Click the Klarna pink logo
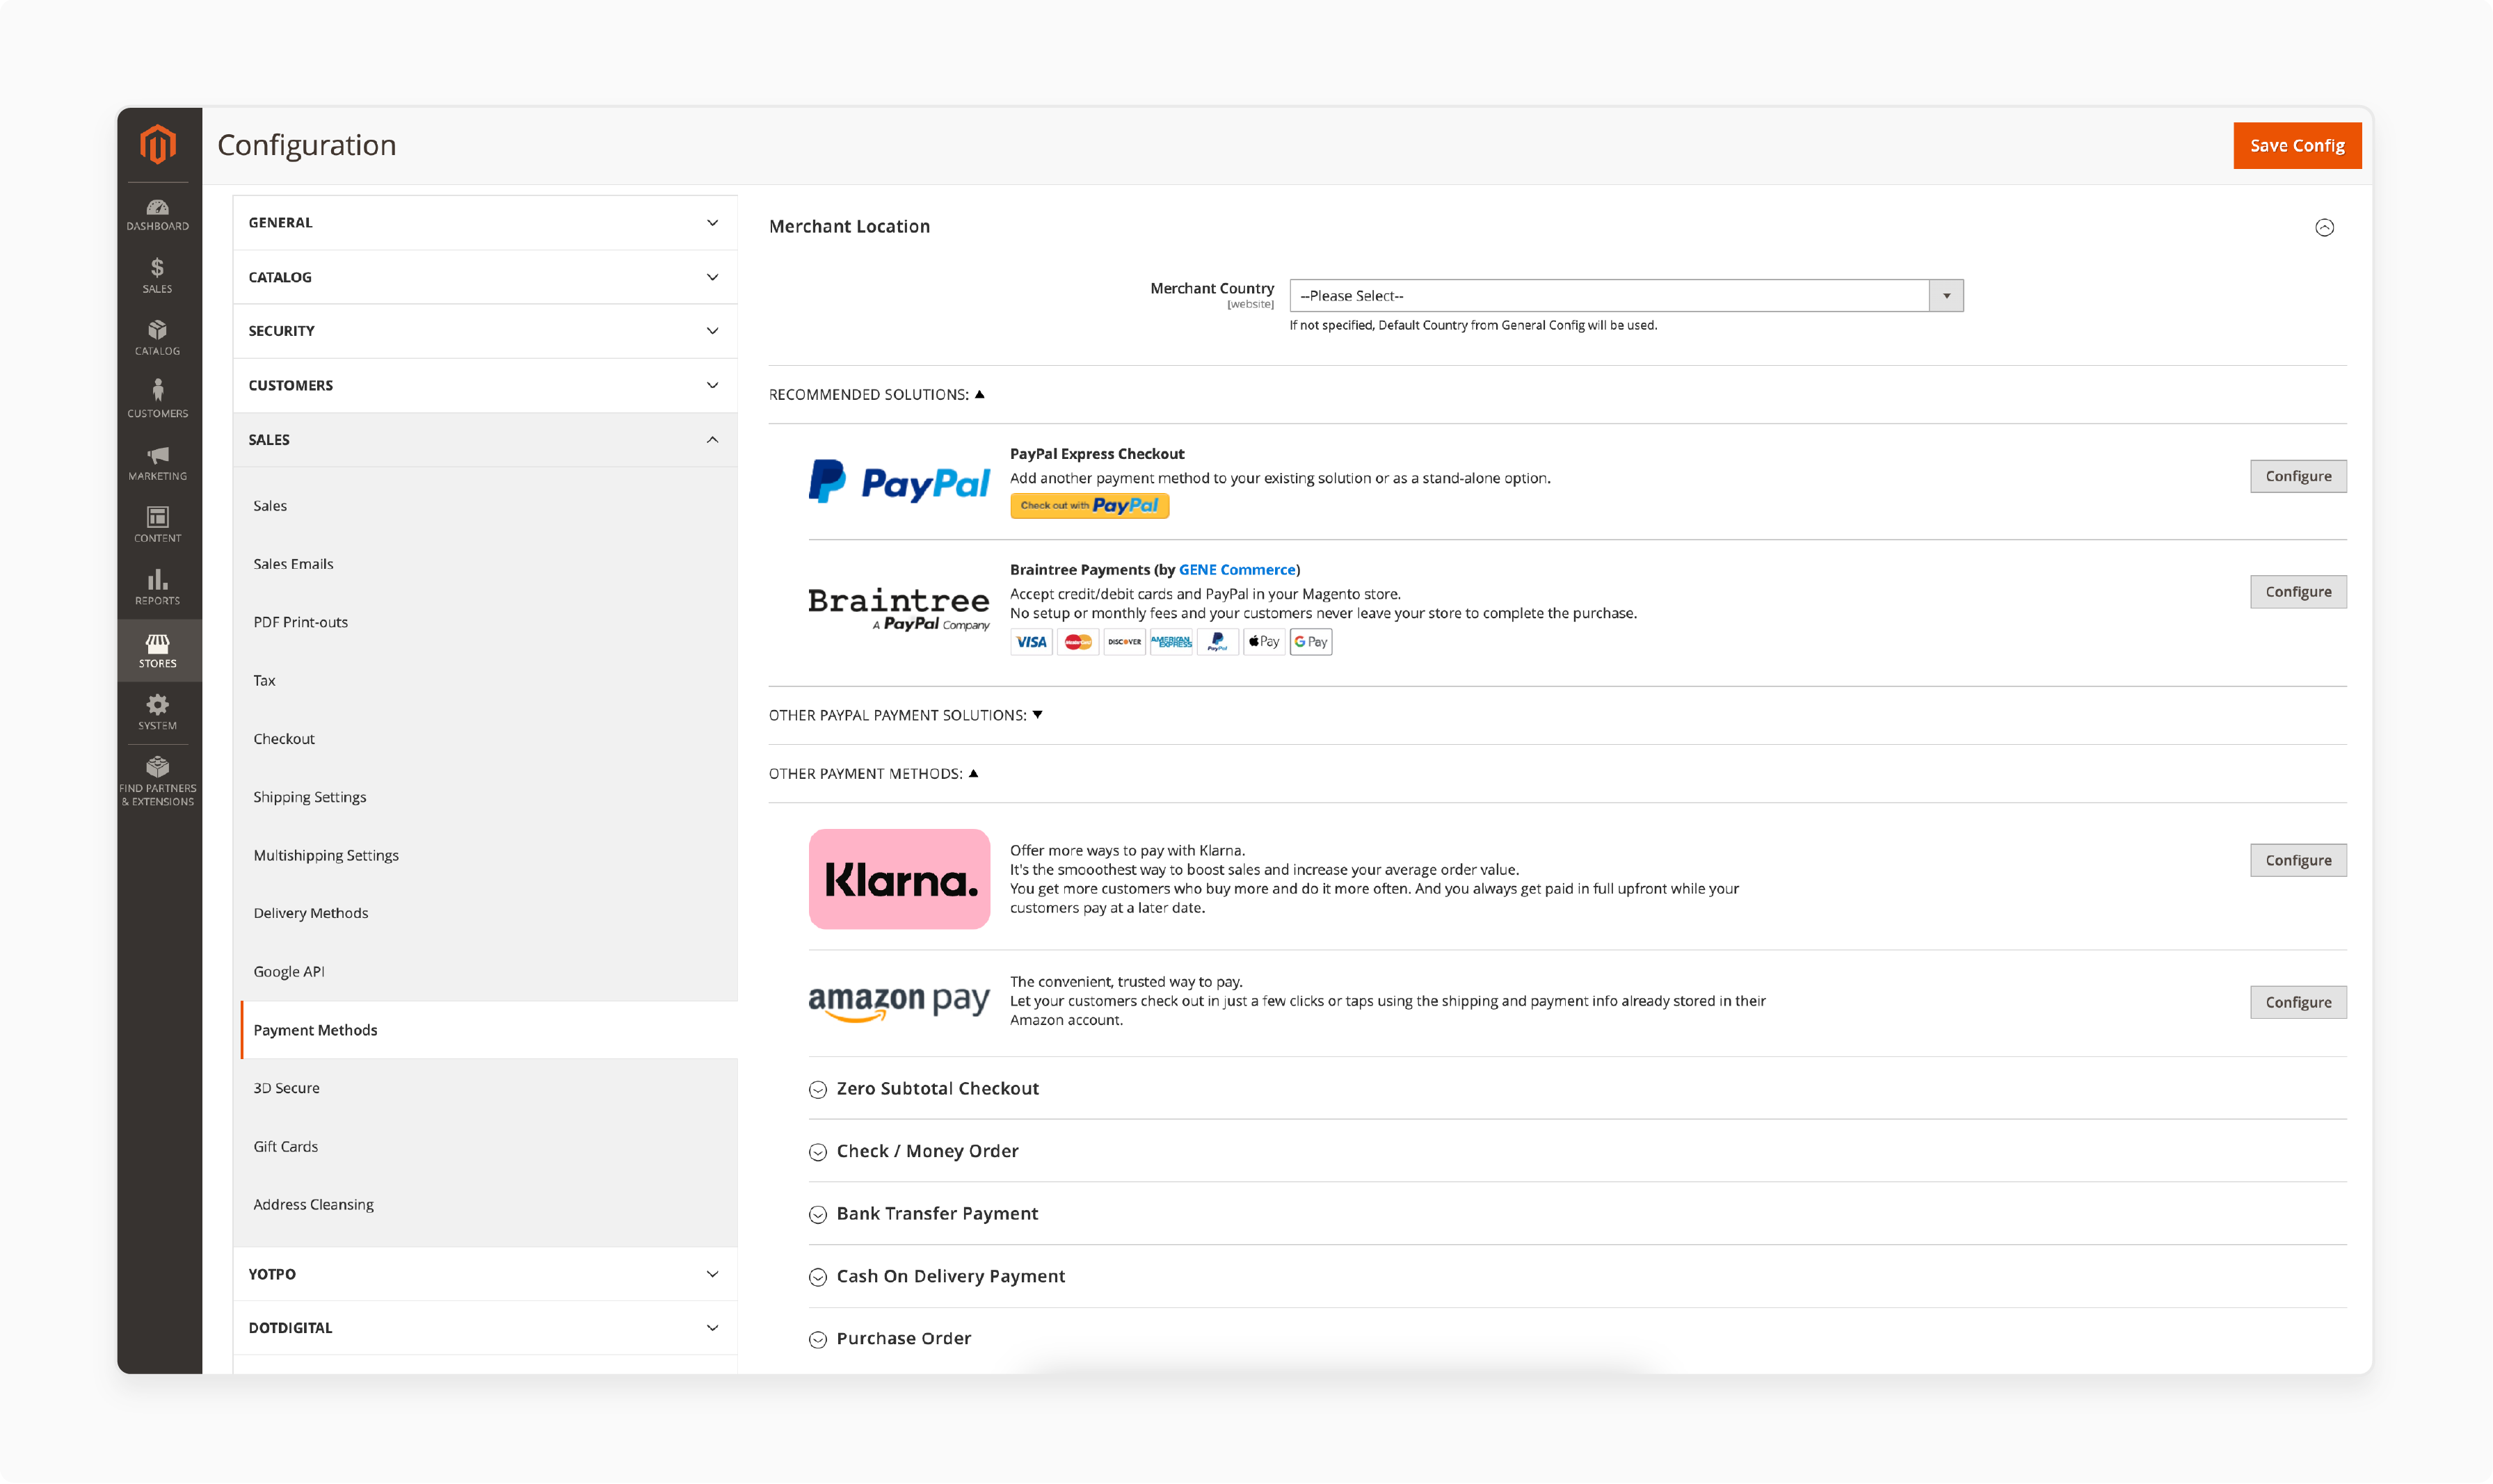 click(x=899, y=879)
